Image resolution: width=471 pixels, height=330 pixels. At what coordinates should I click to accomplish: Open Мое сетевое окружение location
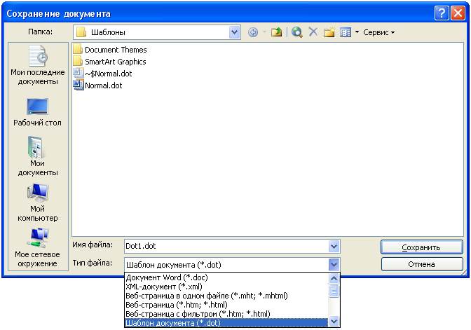pos(38,248)
